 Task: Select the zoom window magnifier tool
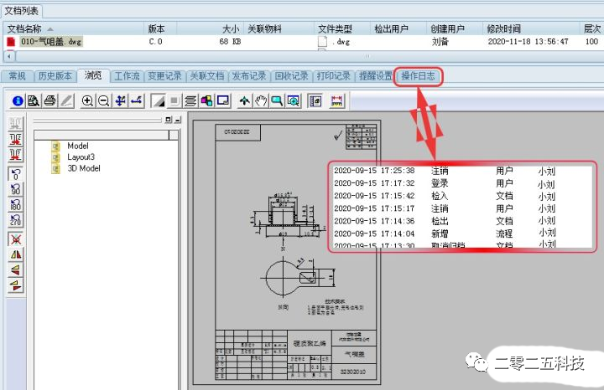pos(277,101)
